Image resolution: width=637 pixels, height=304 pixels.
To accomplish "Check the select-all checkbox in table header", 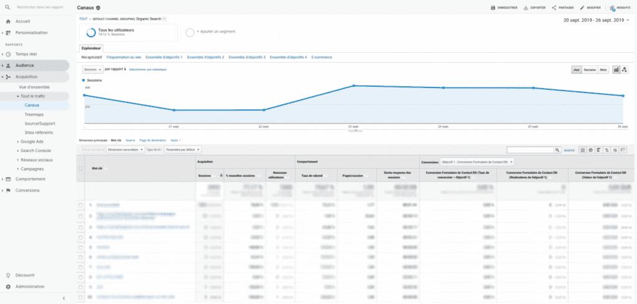I will pos(80,168).
